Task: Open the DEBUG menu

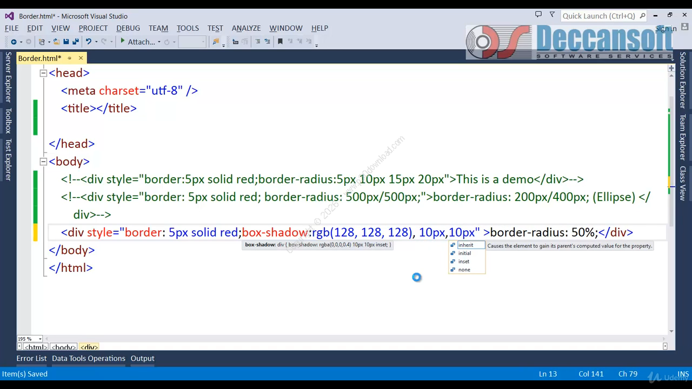Action: pos(128,28)
